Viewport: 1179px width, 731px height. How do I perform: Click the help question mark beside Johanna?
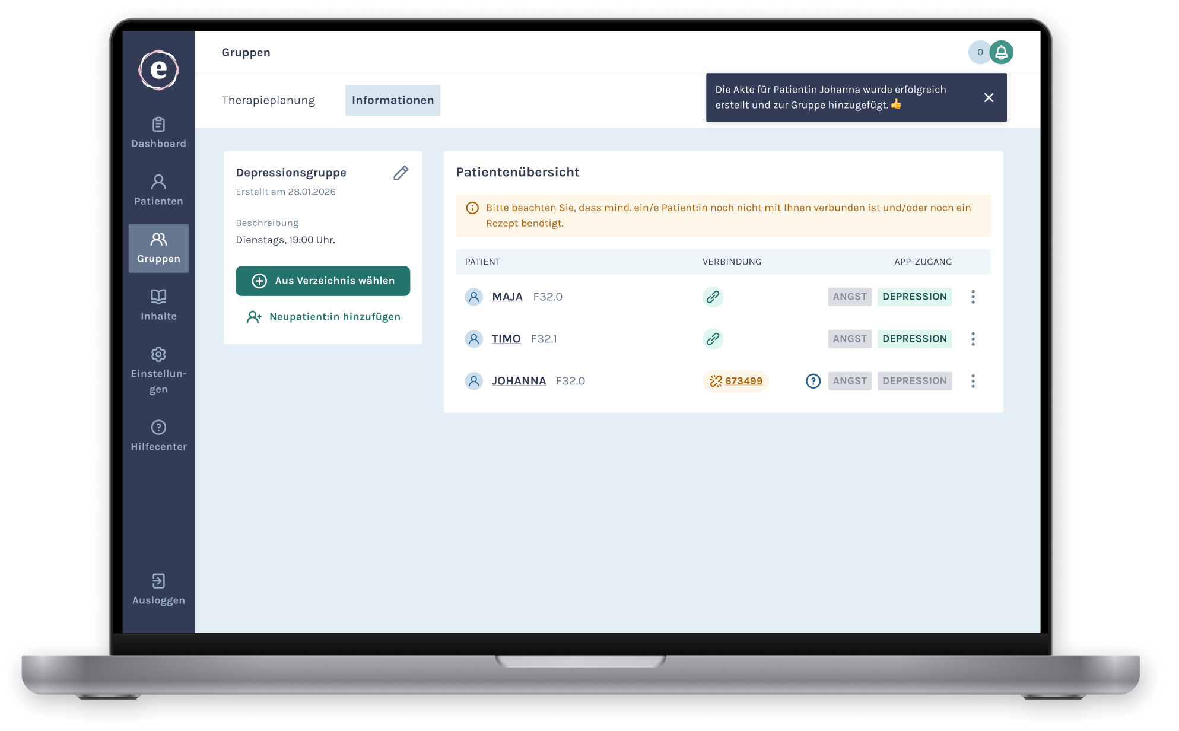[813, 381]
